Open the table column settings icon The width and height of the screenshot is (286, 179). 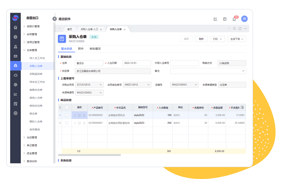coord(242,108)
